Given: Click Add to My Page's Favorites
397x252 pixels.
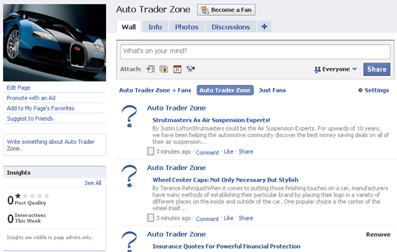Looking at the screenshot, I should tap(40, 109).
